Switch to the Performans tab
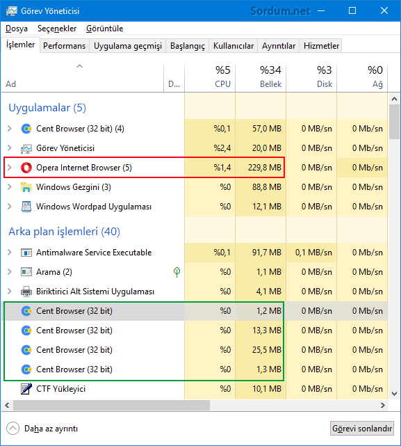Image resolution: width=401 pixels, height=446 pixels. point(64,46)
